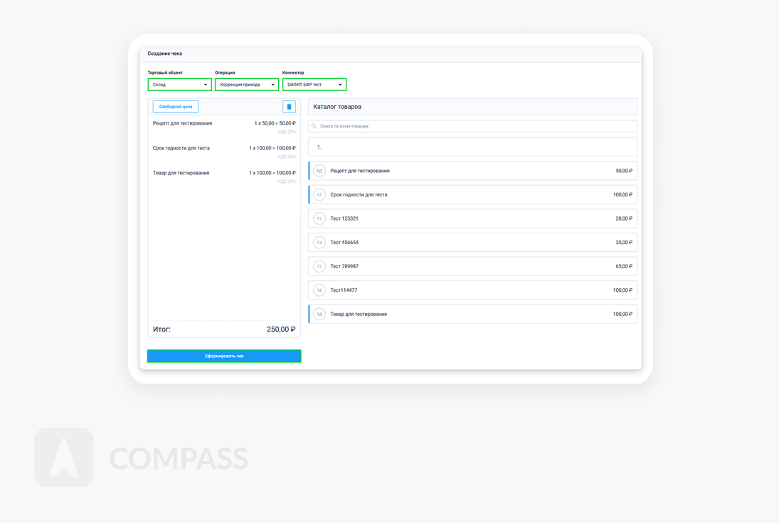Viewport: 779px width, 523px height.
Task: Click the Т1 round icon
Action: 319,218
